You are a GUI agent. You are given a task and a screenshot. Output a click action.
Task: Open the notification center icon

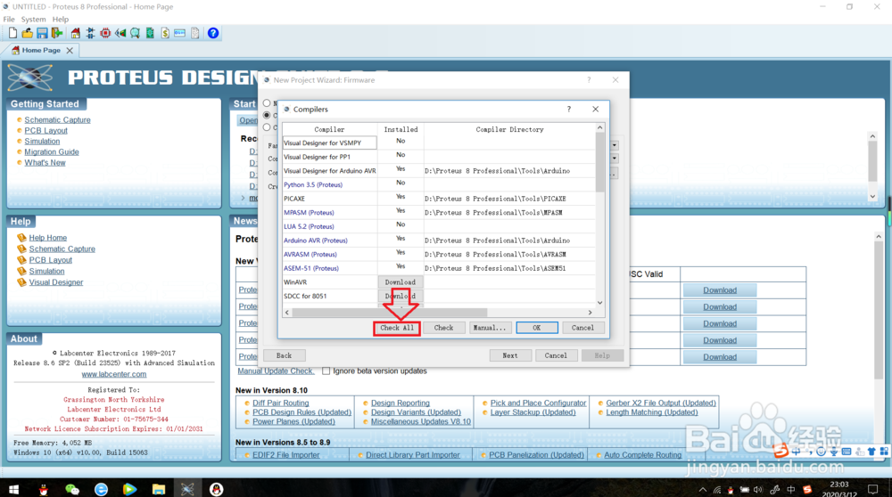click(872, 489)
